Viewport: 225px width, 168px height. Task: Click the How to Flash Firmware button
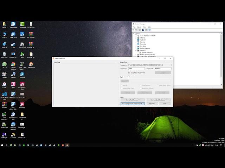pyautogui.click(x=133, y=100)
